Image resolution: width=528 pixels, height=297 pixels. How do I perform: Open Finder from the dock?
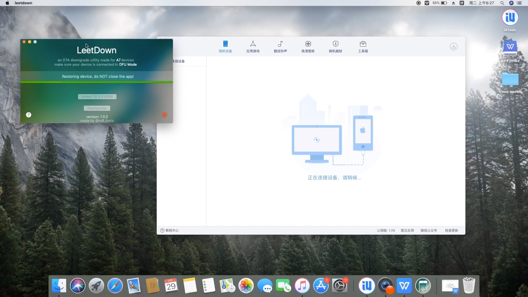[x=59, y=285]
